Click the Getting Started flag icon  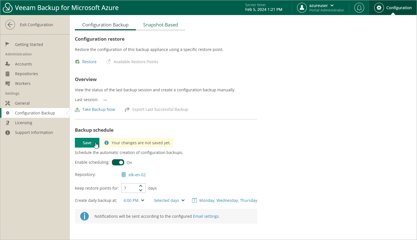[8, 44]
